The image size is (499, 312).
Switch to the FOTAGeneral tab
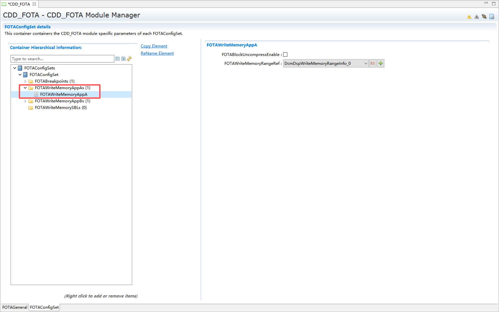click(15, 307)
